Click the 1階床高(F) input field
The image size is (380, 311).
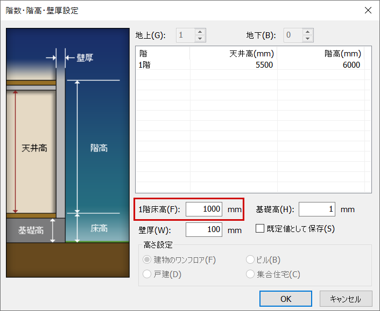pyautogui.click(x=204, y=209)
